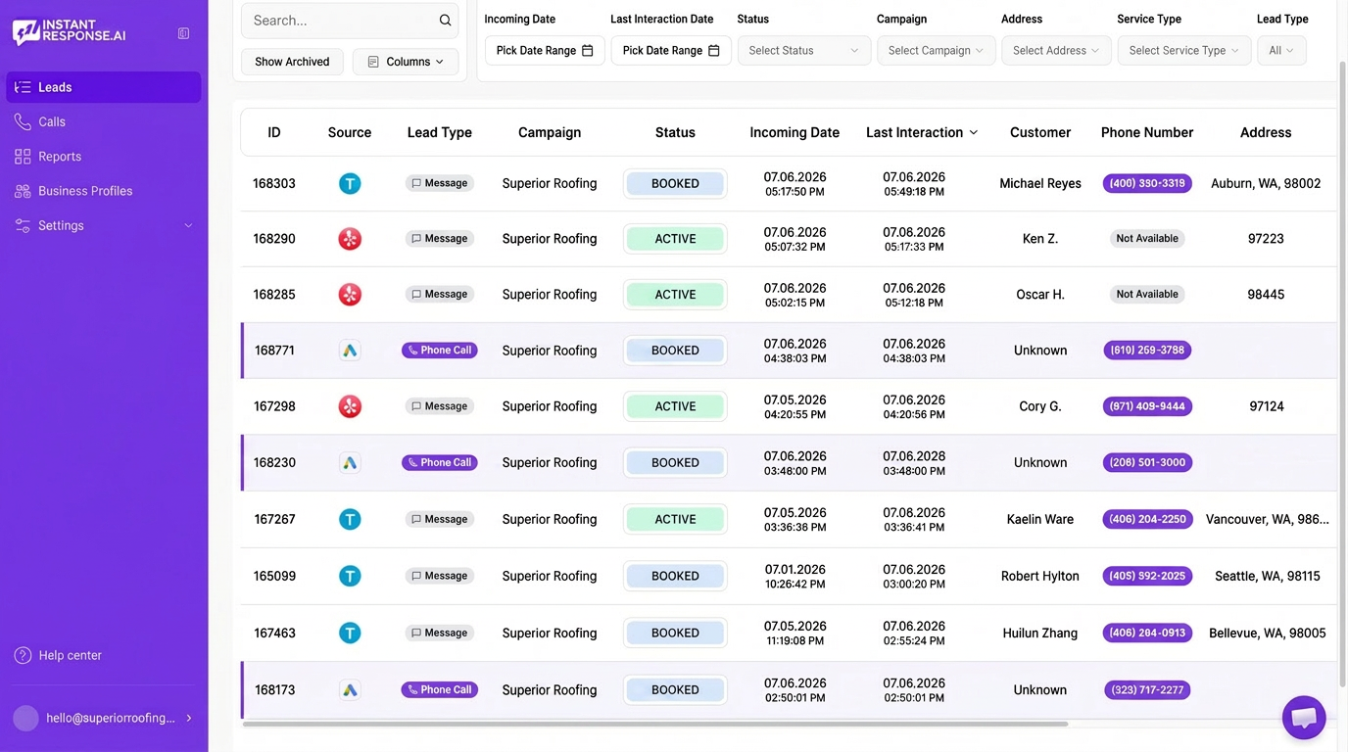This screenshot has width=1348, height=752.
Task: Click phone number (323) 717-2277
Action: point(1147,689)
